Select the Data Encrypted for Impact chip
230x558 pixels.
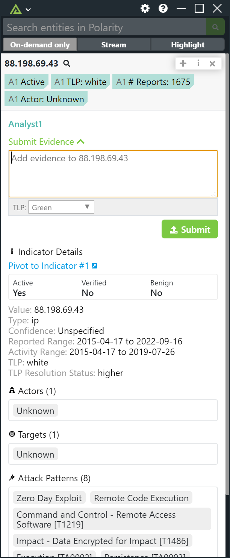coord(103,541)
